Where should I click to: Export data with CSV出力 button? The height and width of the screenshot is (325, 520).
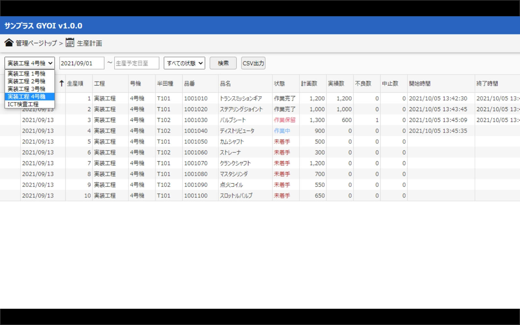pyautogui.click(x=253, y=63)
